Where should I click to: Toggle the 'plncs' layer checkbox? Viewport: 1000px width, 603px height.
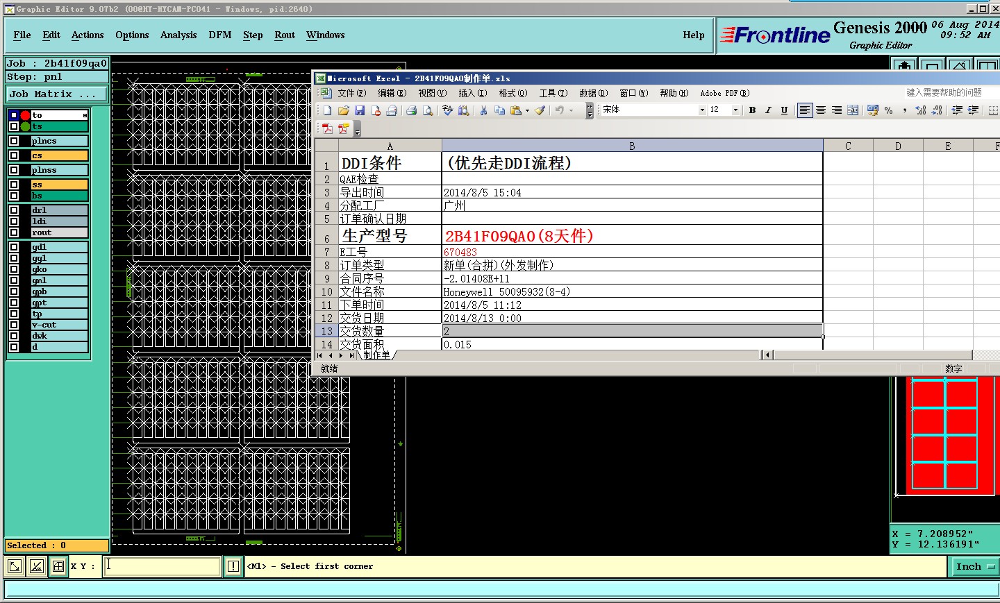[14, 141]
